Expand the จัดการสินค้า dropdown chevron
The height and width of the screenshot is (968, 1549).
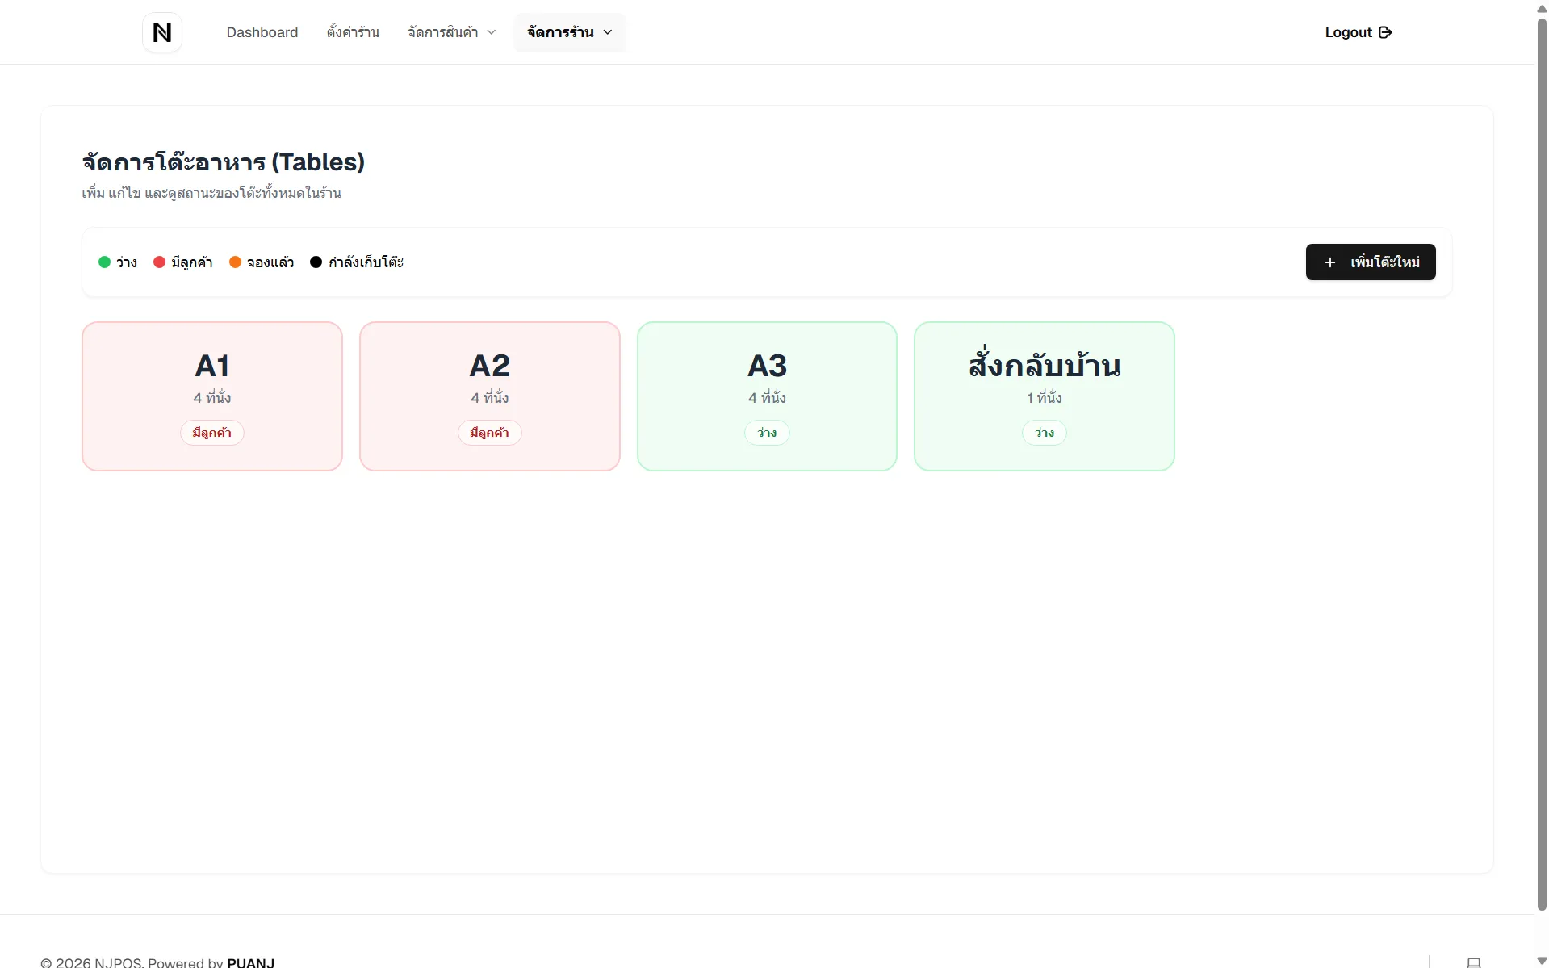pyautogui.click(x=492, y=32)
